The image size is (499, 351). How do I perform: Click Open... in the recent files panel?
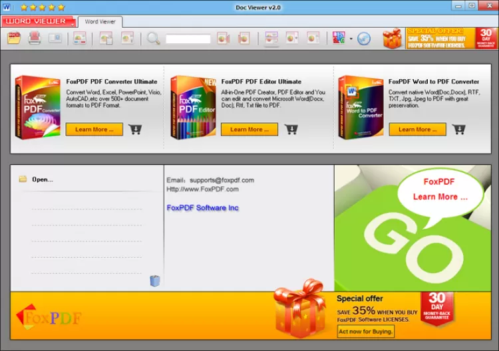43,179
